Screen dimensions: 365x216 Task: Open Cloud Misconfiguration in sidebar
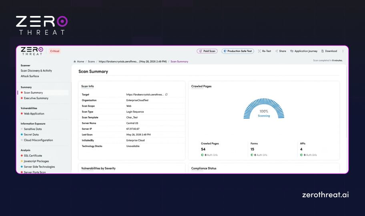coord(38,140)
